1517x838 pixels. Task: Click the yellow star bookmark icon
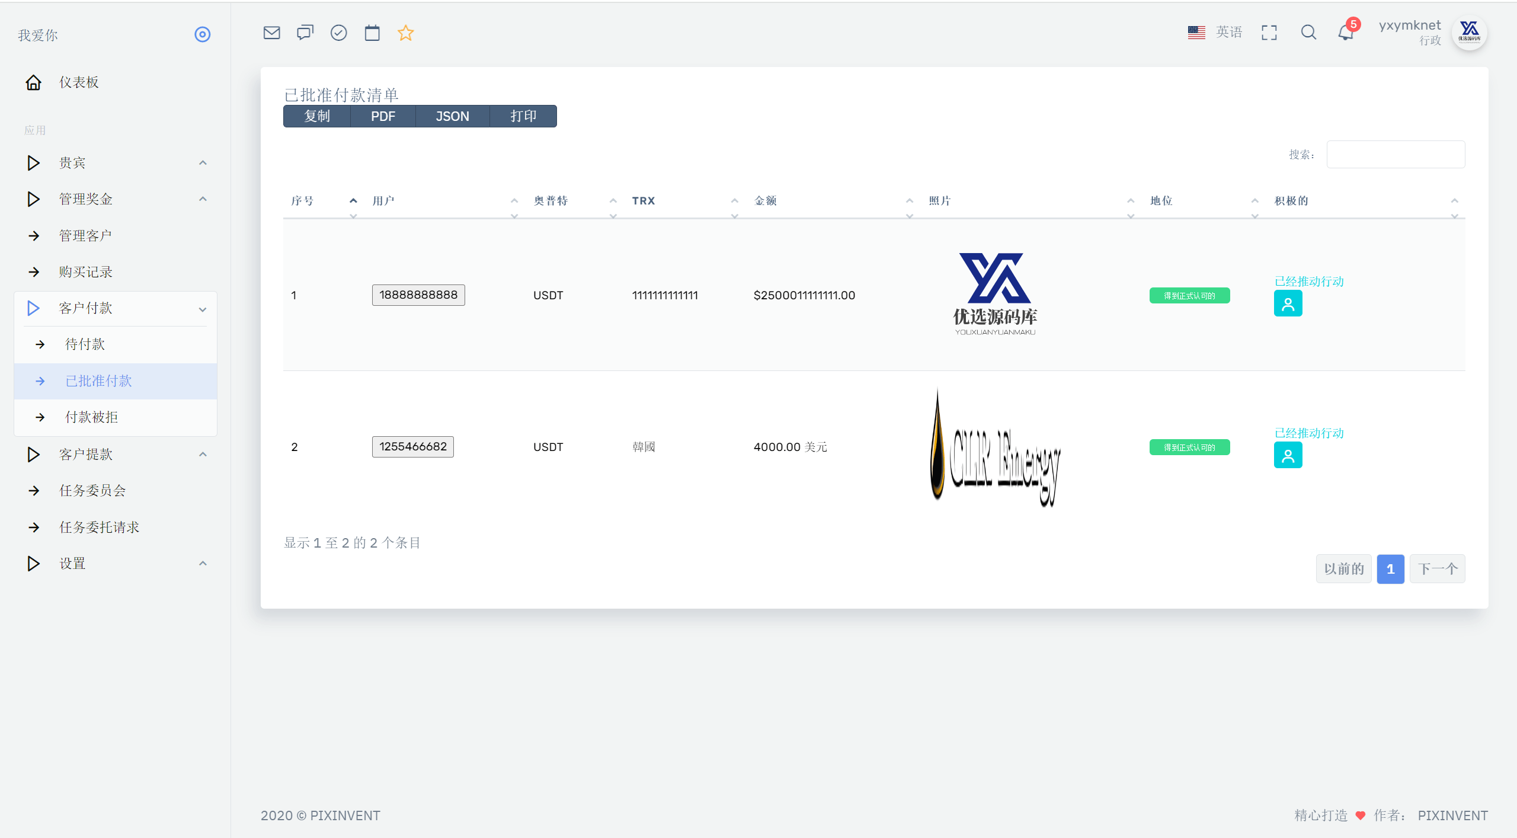pos(405,33)
